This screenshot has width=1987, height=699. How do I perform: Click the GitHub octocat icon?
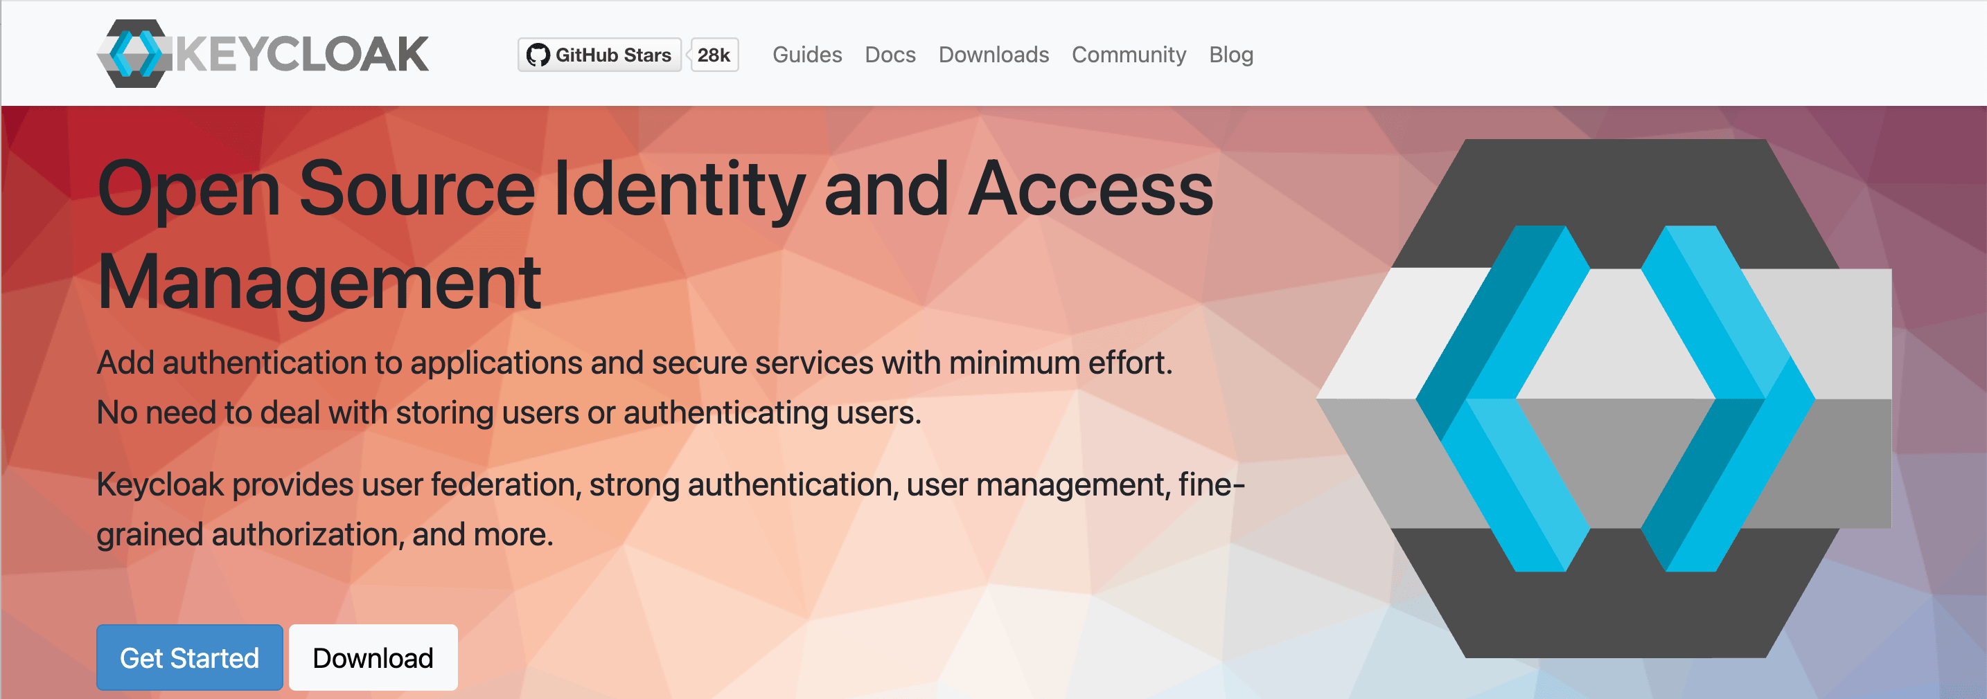point(538,55)
